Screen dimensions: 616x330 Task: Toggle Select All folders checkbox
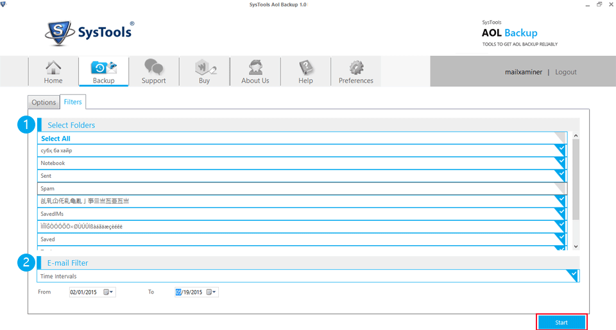[x=561, y=137]
